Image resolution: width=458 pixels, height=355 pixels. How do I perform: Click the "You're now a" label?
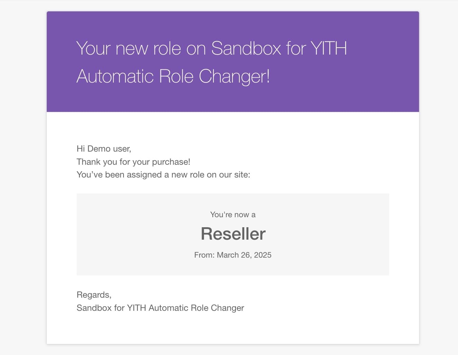click(233, 215)
